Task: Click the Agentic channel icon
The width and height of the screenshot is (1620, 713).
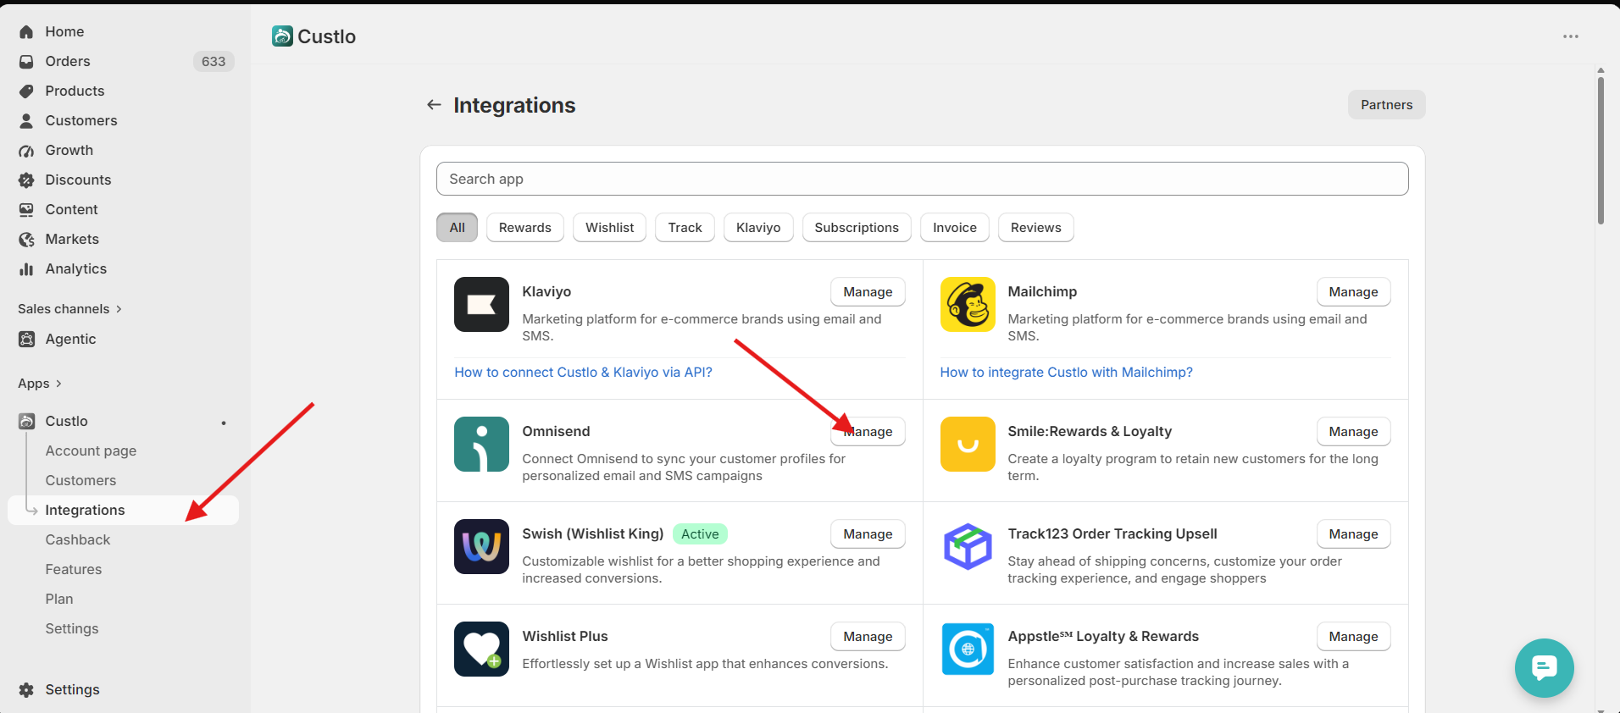Action: pyautogui.click(x=26, y=339)
